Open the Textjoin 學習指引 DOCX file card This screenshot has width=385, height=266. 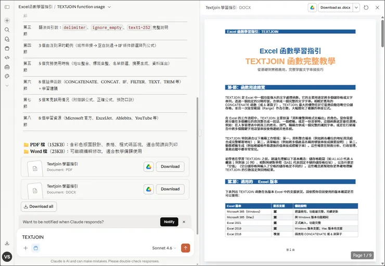[x=105, y=189]
